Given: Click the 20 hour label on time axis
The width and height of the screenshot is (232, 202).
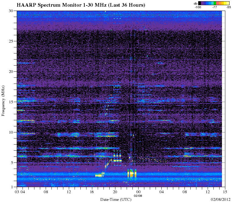Looking at the screenshot, I should coord(115,192).
